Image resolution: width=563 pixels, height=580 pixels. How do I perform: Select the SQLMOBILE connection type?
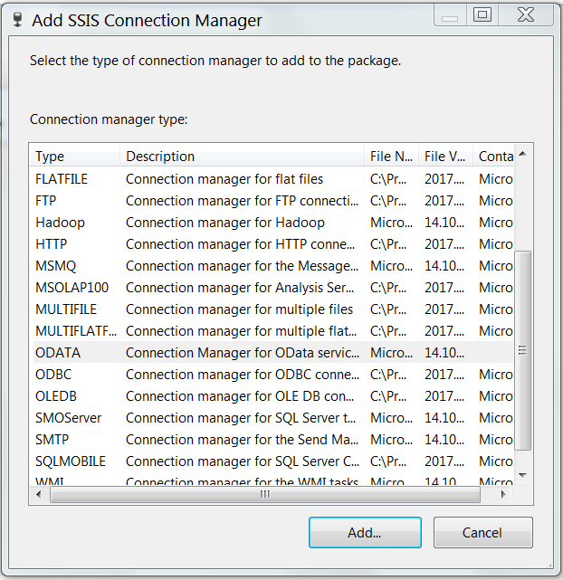click(70, 461)
